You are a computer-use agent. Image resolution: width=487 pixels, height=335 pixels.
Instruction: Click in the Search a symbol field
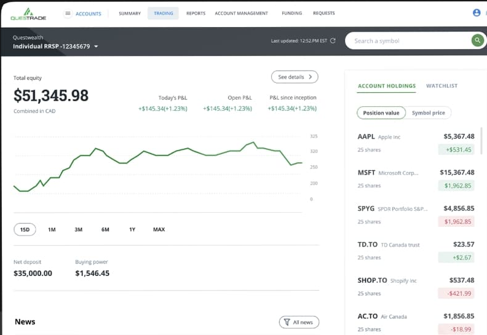[407, 41]
